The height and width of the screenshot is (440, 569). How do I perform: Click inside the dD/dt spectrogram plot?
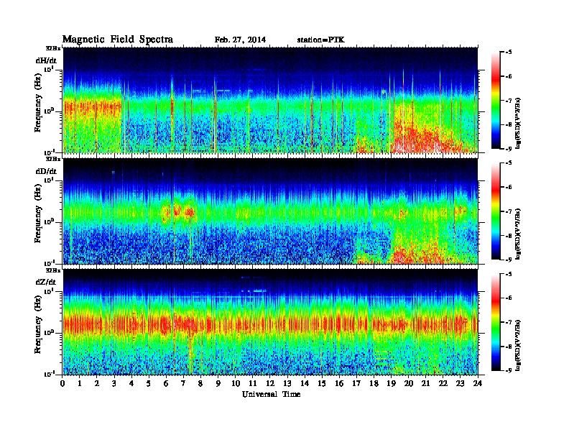pyautogui.click(x=270, y=211)
